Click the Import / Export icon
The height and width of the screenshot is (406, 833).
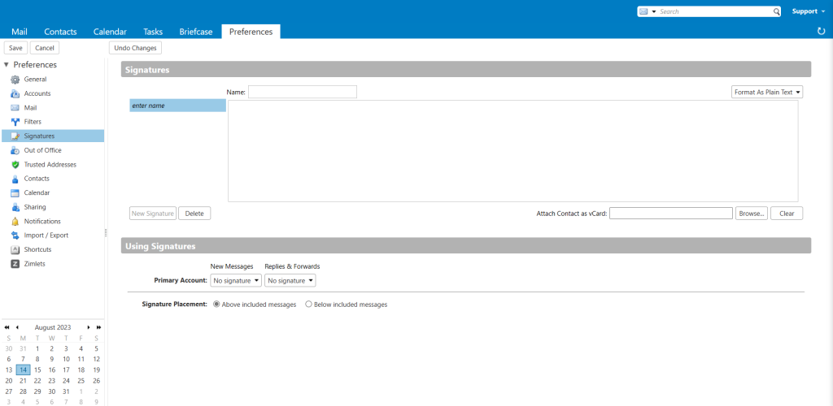tap(15, 235)
